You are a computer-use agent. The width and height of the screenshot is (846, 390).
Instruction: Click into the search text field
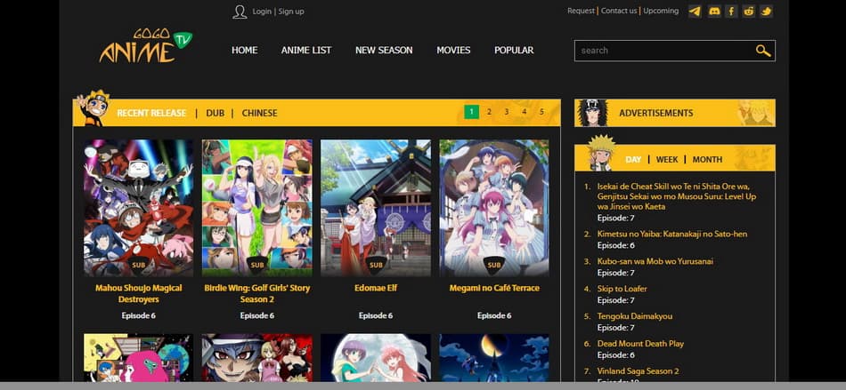tap(663, 51)
